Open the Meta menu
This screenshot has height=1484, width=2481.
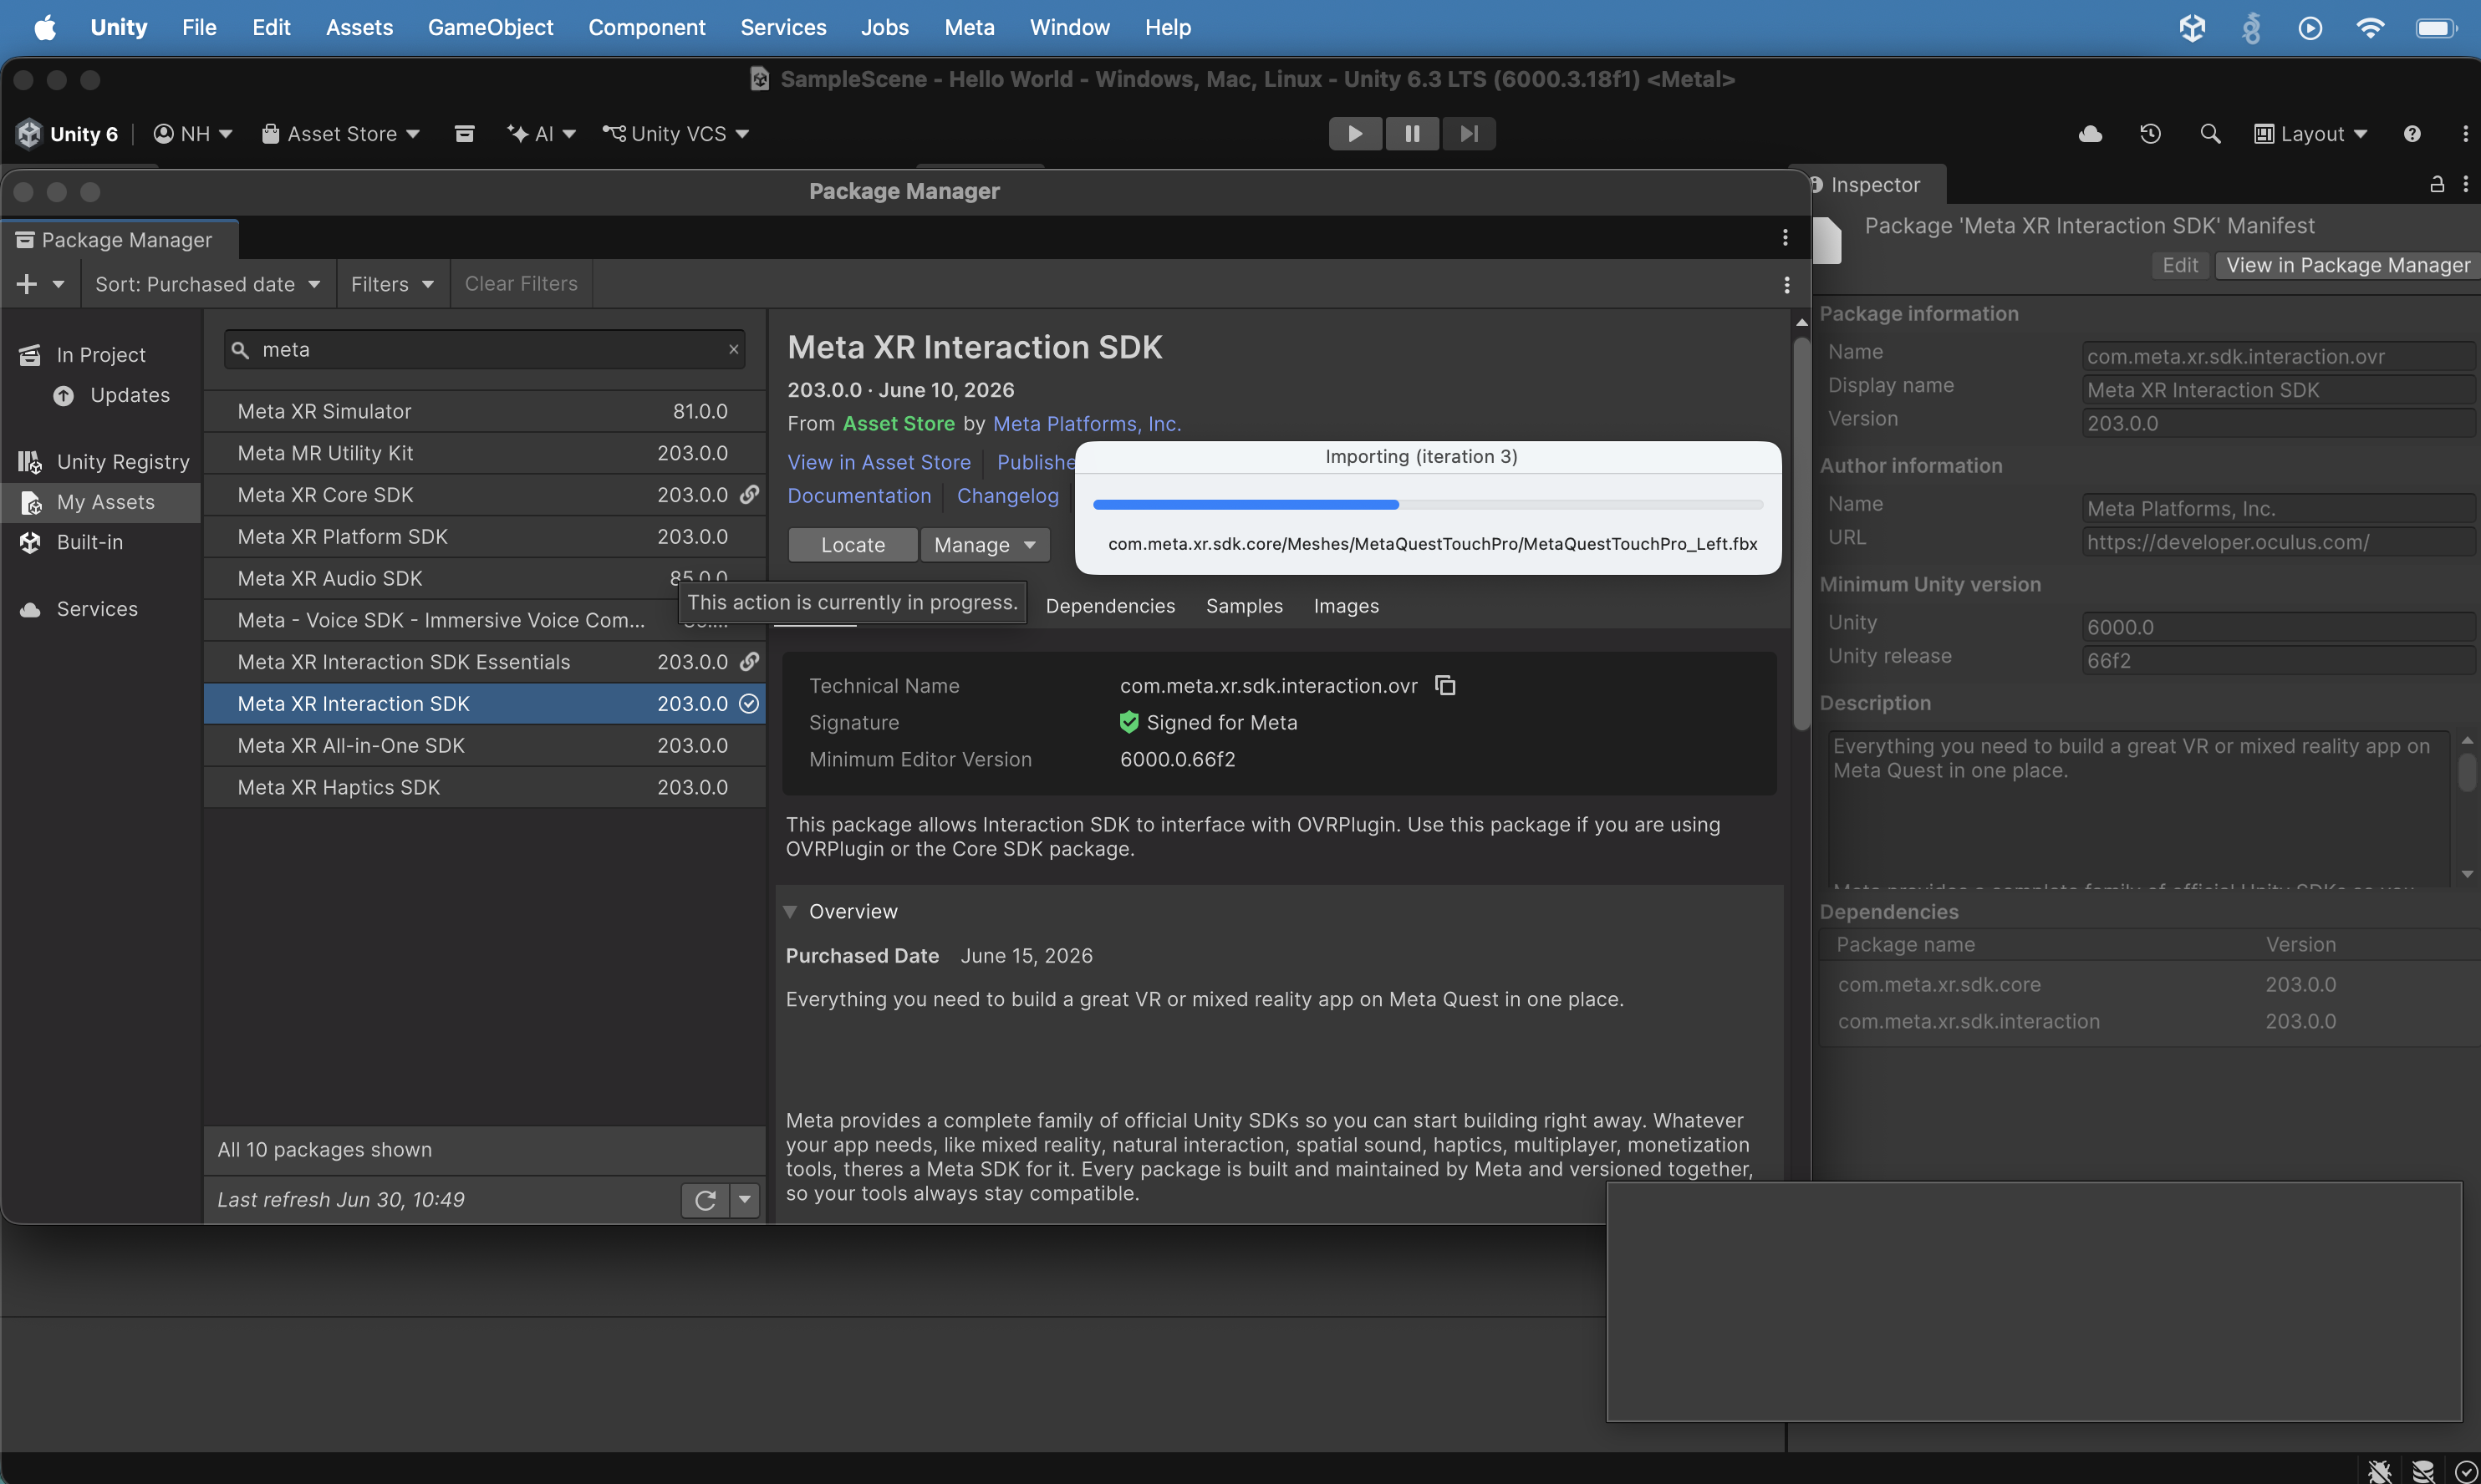click(x=968, y=27)
